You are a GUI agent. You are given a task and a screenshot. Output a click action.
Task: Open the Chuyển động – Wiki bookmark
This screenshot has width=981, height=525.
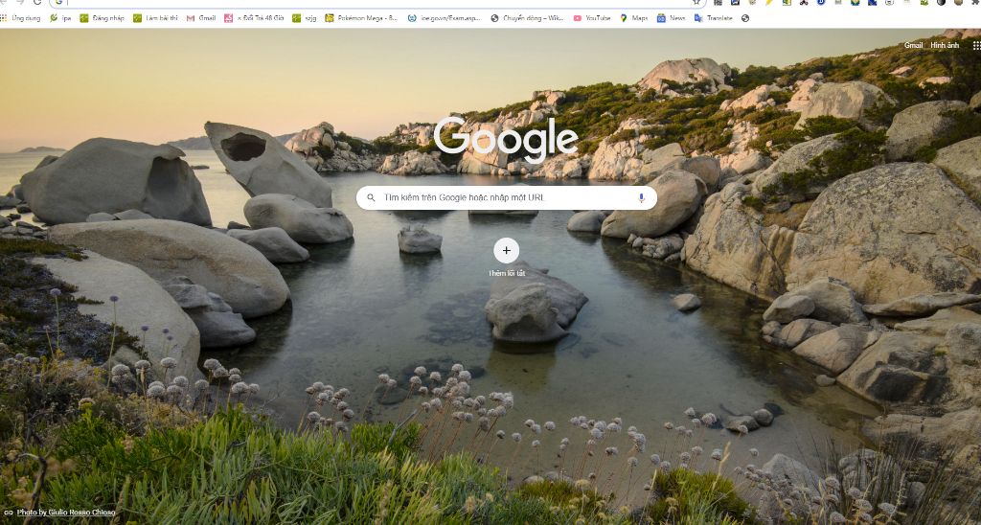(x=527, y=18)
